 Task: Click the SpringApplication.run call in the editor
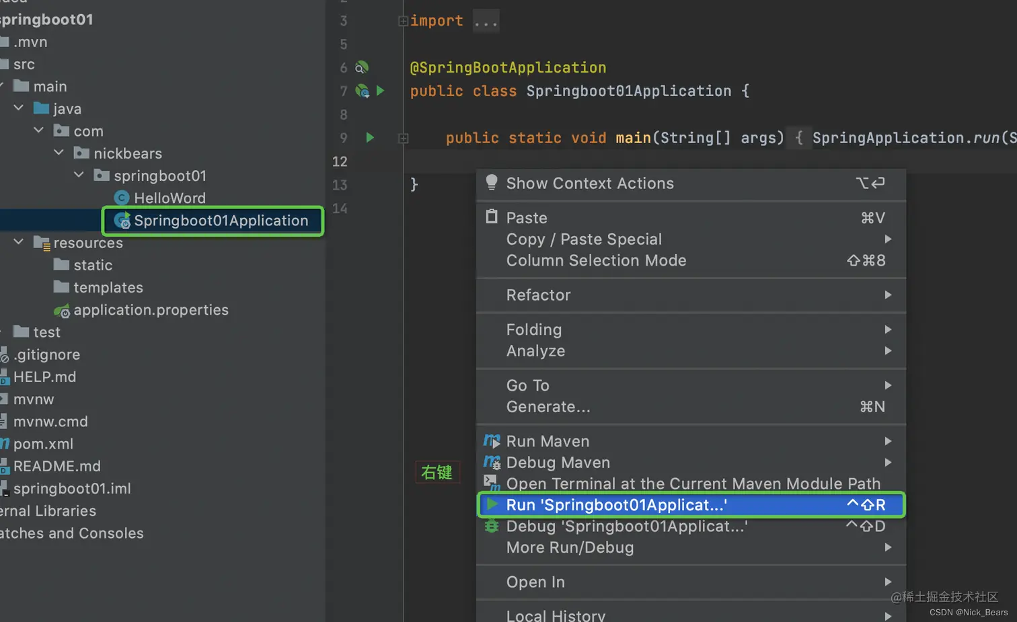pyautogui.click(x=906, y=138)
